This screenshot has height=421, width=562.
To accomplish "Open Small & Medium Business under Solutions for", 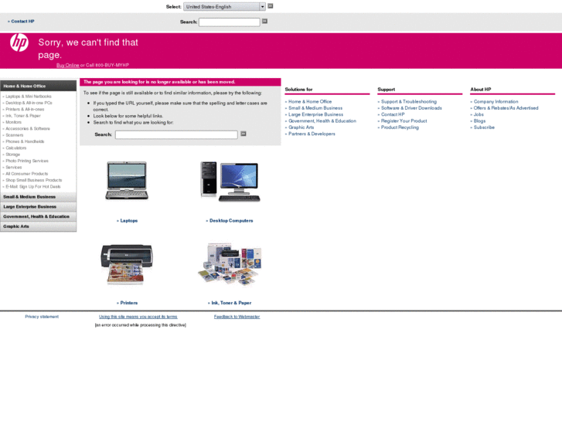I will click(315, 108).
